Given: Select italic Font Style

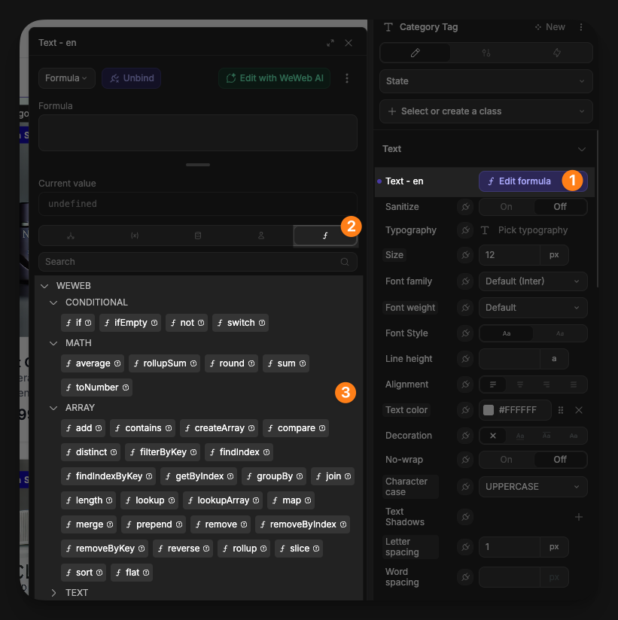Looking at the screenshot, I should pyautogui.click(x=560, y=333).
